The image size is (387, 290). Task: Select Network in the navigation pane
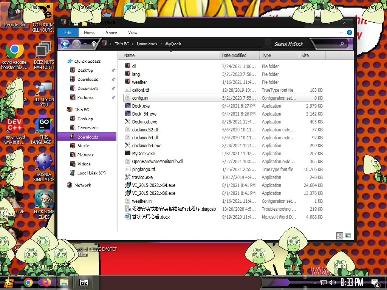[x=83, y=185]
